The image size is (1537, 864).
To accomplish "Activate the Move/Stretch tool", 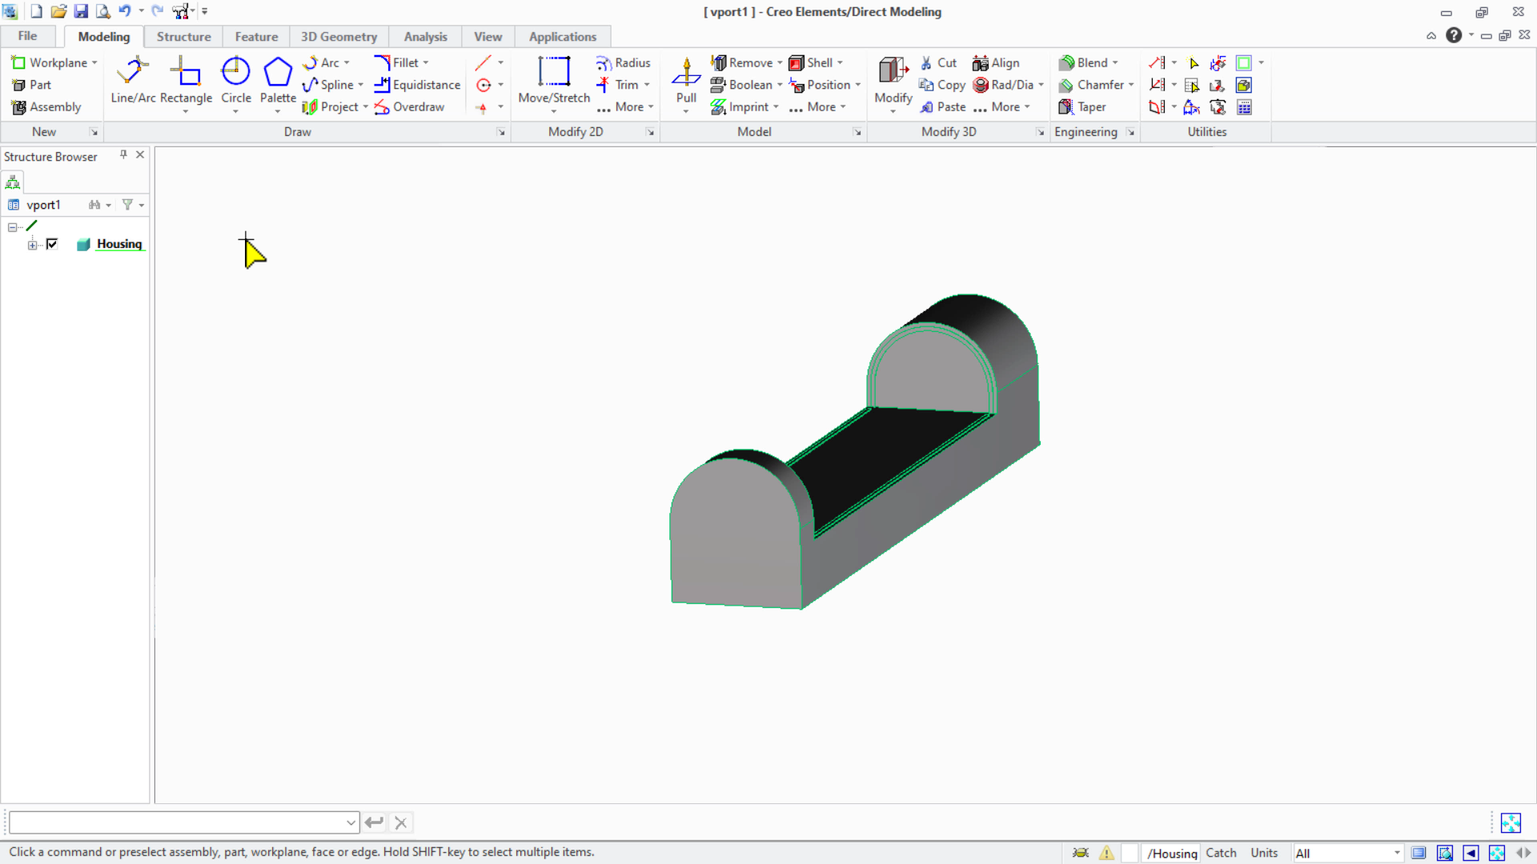I will (x=554, y=80).
